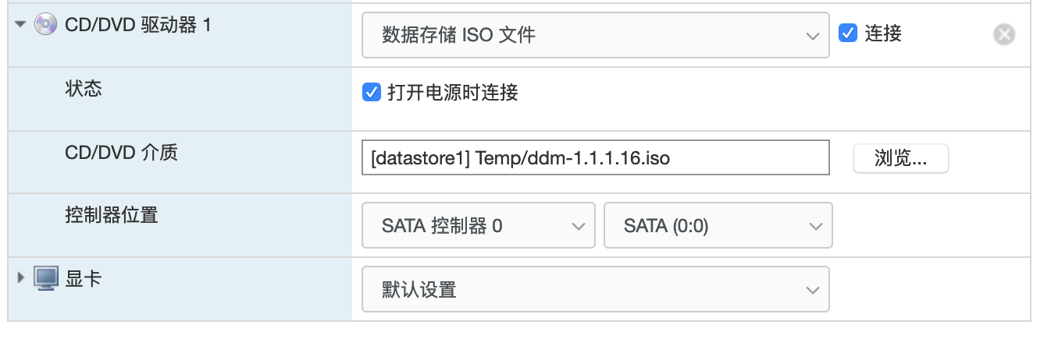Expand the 显卡 section
The width and height of the screenshot is (1051, 360).
coord(21,277)
